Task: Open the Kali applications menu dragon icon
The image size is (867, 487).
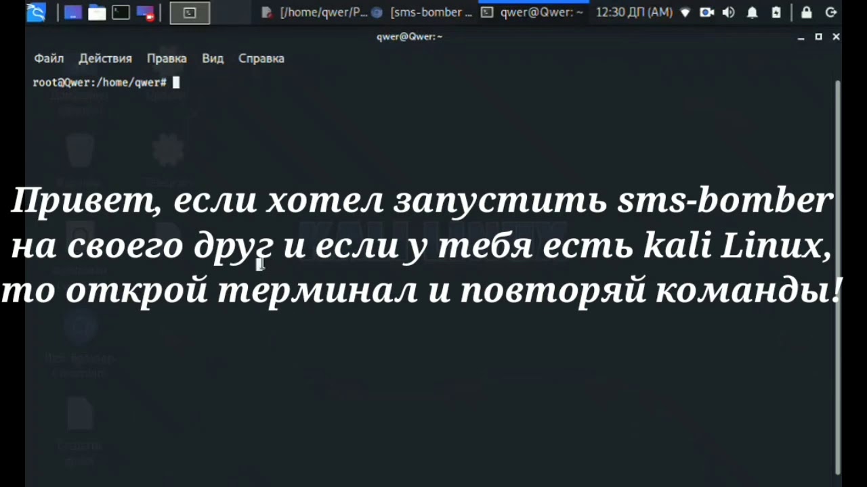Action: (36, 12)
